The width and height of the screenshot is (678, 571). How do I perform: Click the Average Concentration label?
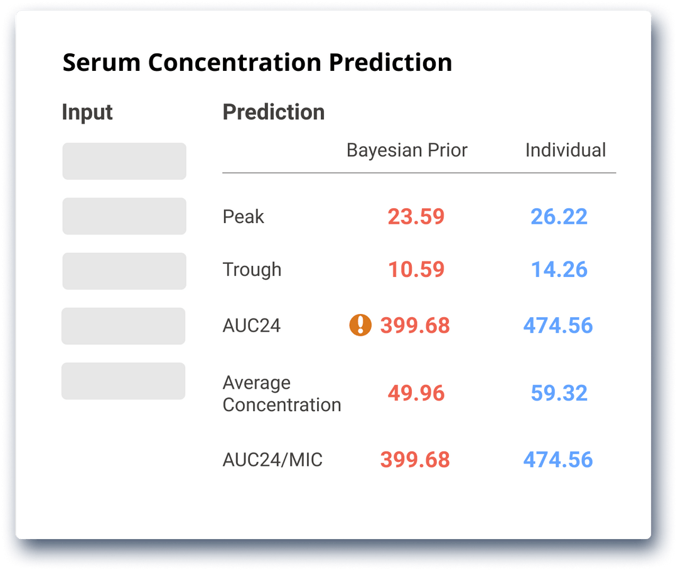281,393
